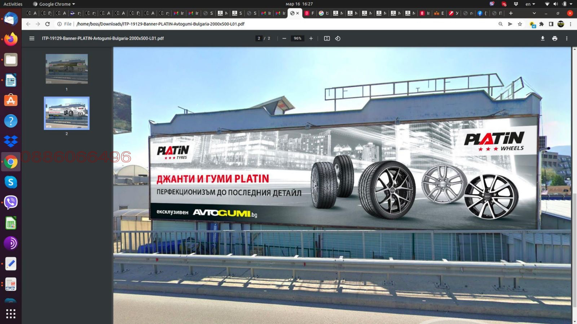Launch Firefox from the dock
The image size is (577, 324).
coord(10,39)
